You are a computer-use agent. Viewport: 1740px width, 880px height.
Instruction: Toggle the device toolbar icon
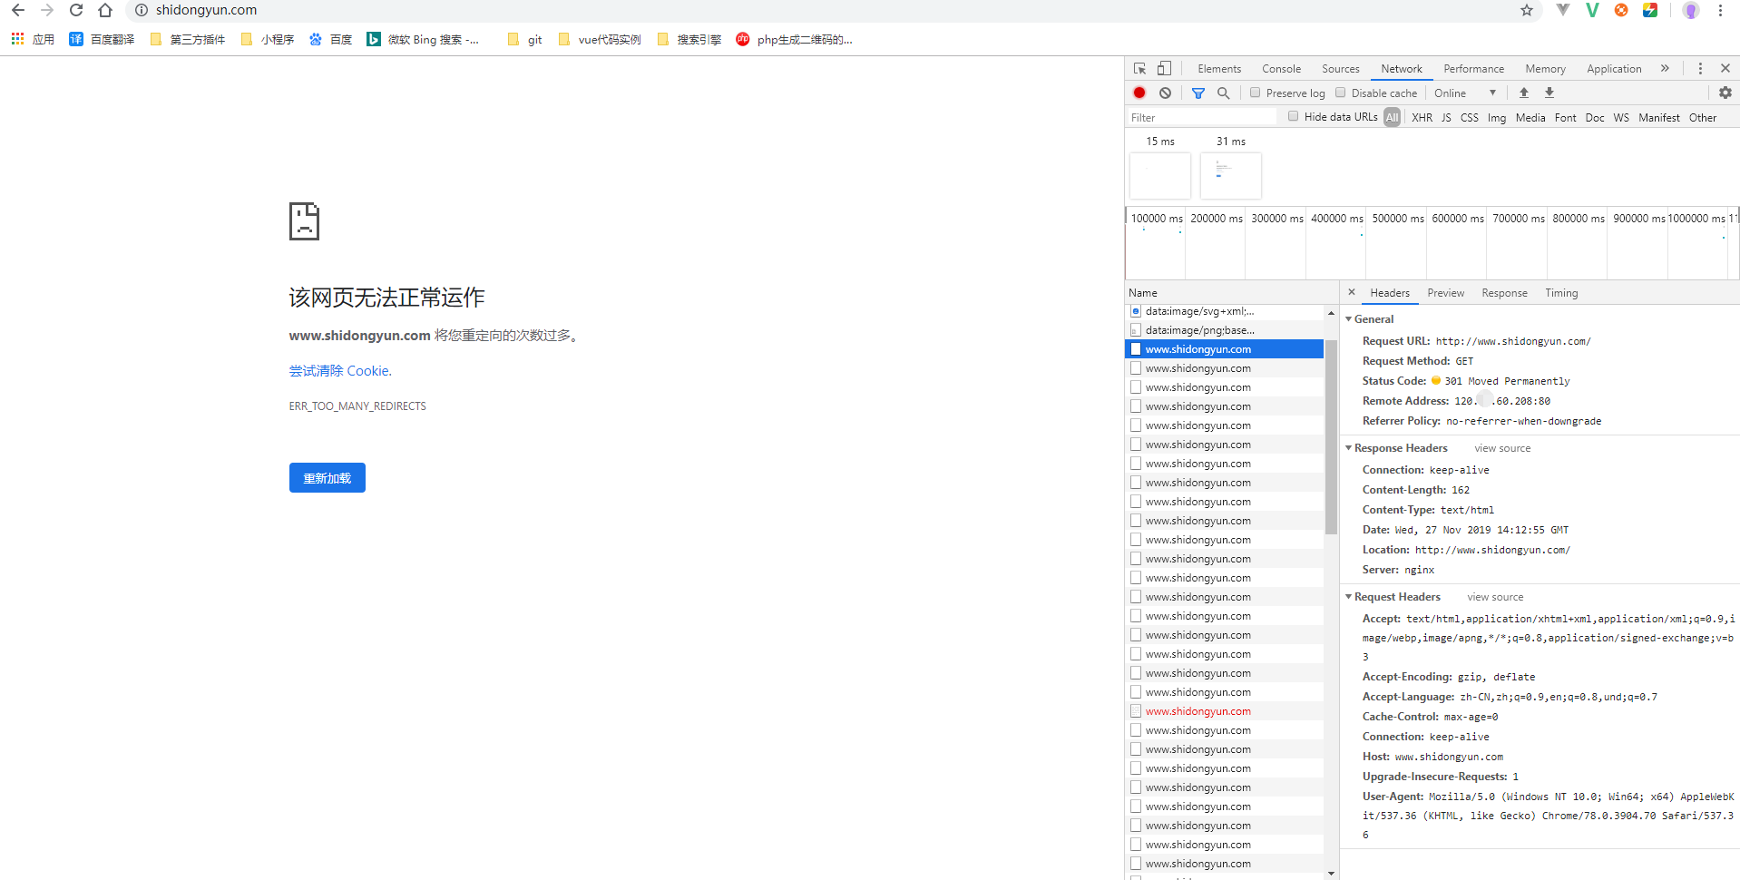pos(1165,68)
